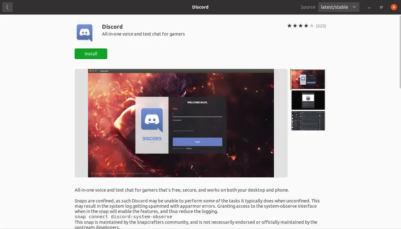Viewport: 401px width, 229px height.
Task: Click the large Discord login screenshot preview
Action: 181,123
